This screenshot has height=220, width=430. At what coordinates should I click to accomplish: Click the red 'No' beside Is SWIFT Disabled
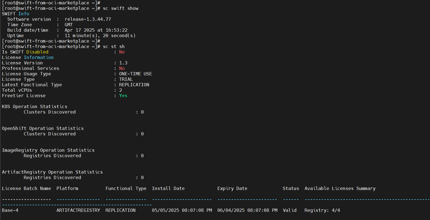pos(122,52)
